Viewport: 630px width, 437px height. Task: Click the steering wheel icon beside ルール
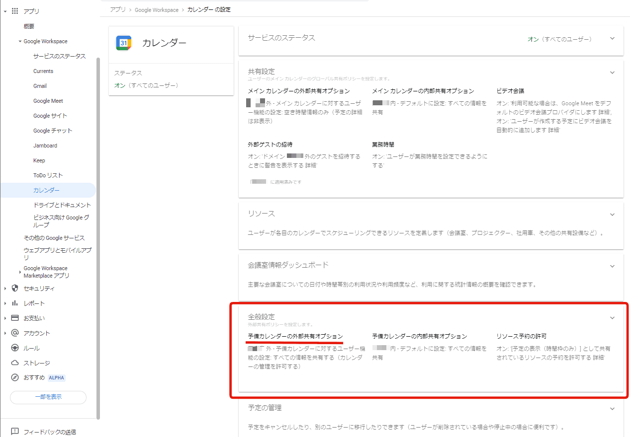15,348
